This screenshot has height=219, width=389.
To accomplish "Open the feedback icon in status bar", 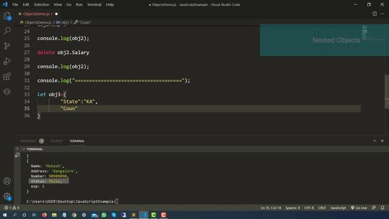I will 374,208.
